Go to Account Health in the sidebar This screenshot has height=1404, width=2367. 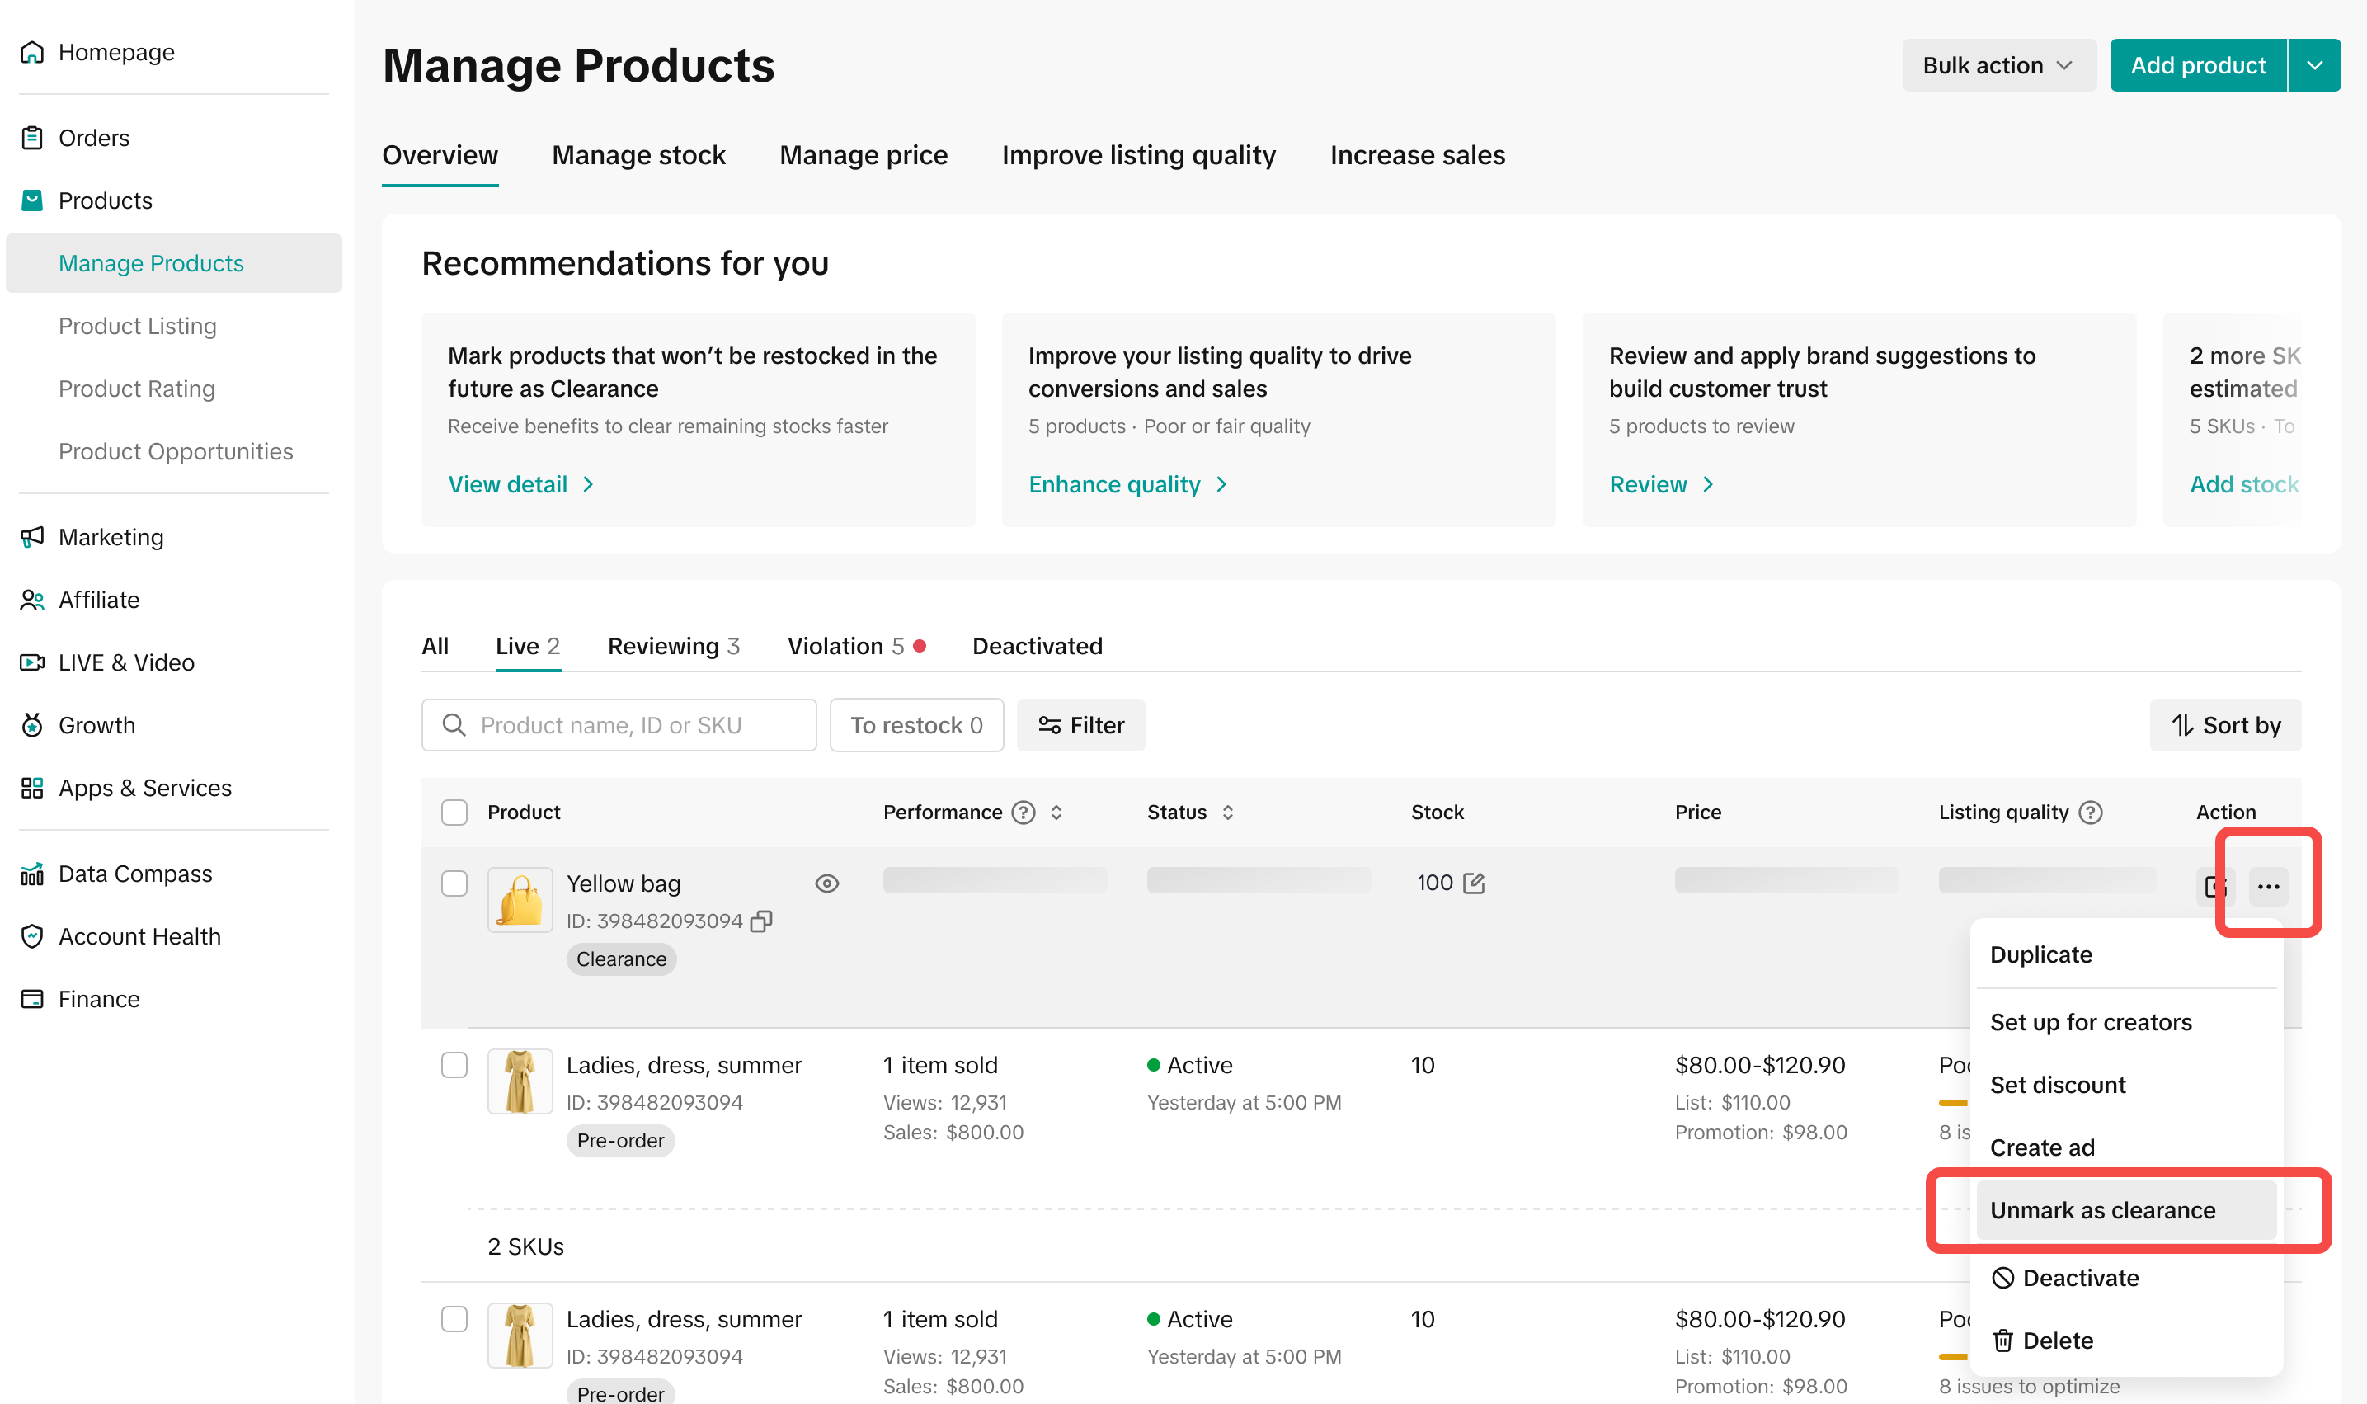[139, 935]
